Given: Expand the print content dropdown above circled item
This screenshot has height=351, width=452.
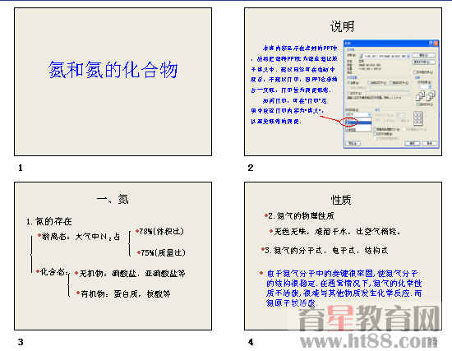Looking at the screenshot, I should coord(358,115).
